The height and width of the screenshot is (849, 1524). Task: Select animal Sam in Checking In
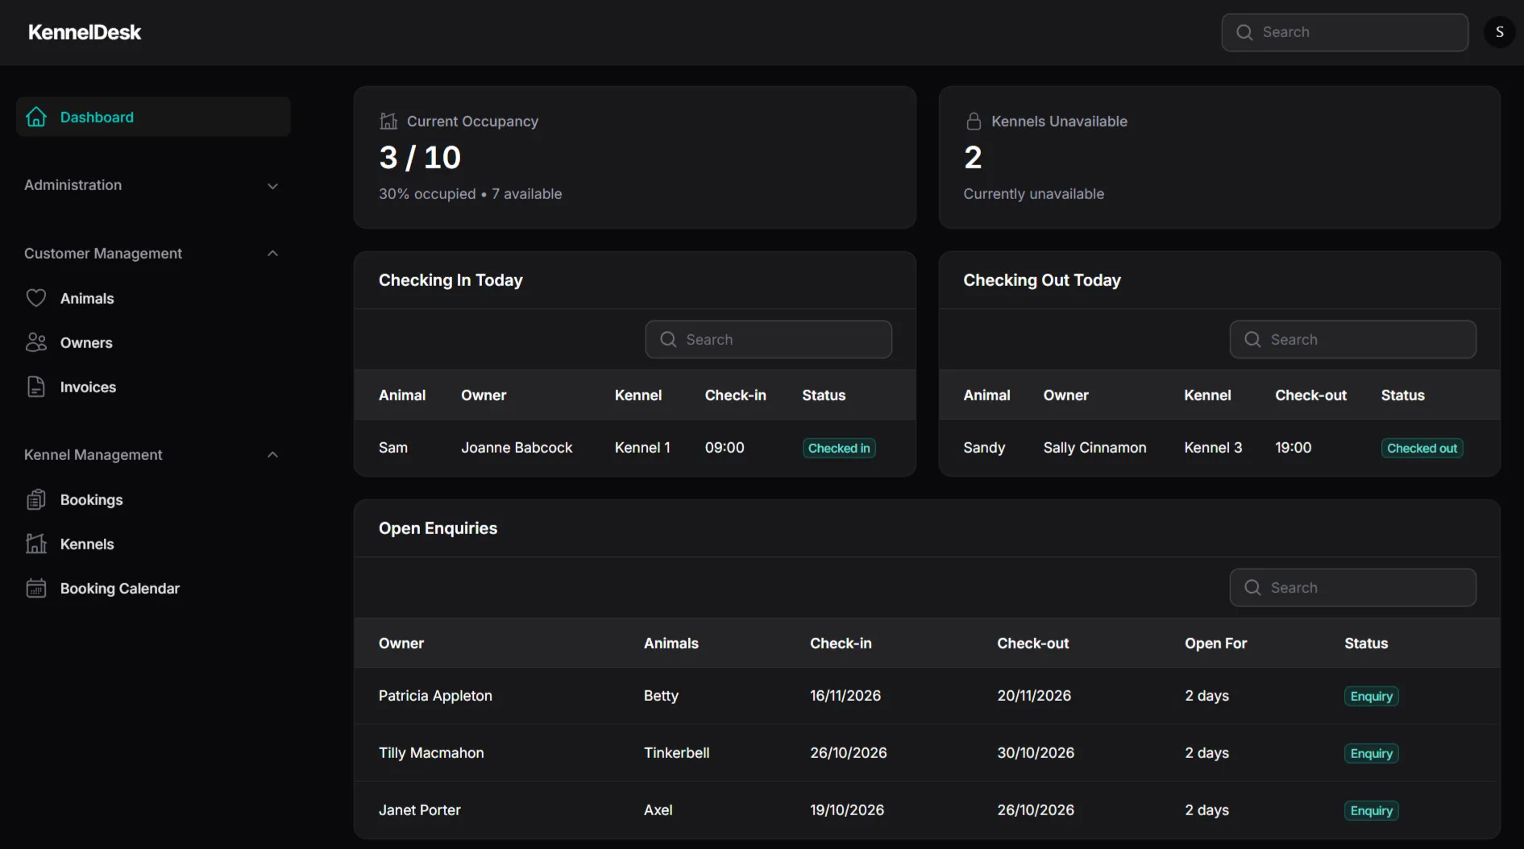point(393,447)
